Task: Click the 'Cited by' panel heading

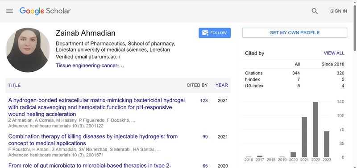Action: tap(254, 53)
